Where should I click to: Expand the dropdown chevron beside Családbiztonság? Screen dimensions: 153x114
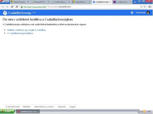tap(35, 13)
